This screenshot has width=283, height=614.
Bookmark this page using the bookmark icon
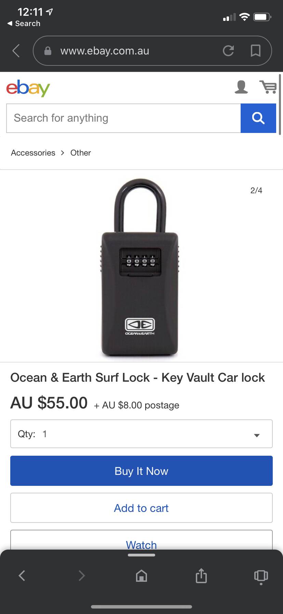click(x=255, y=51)
